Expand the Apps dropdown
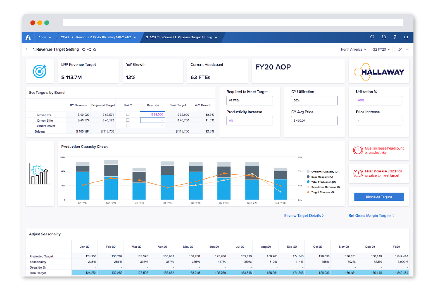 coord(44,37)
